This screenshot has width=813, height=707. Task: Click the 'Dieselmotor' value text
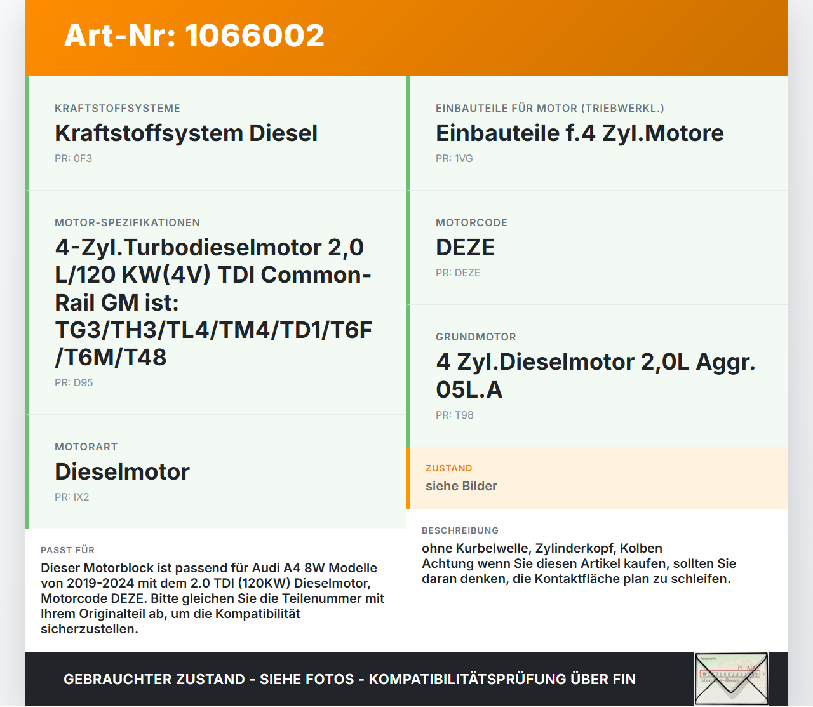(x=123, y=472)
